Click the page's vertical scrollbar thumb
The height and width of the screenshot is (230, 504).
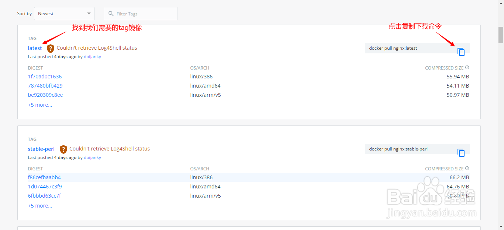pos(501,35)
